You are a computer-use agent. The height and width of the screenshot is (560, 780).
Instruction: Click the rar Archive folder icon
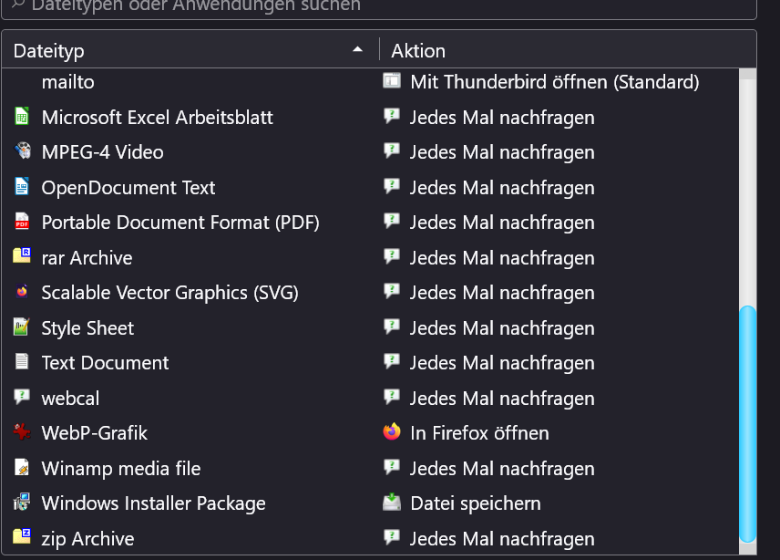click(x=22, y=257)
